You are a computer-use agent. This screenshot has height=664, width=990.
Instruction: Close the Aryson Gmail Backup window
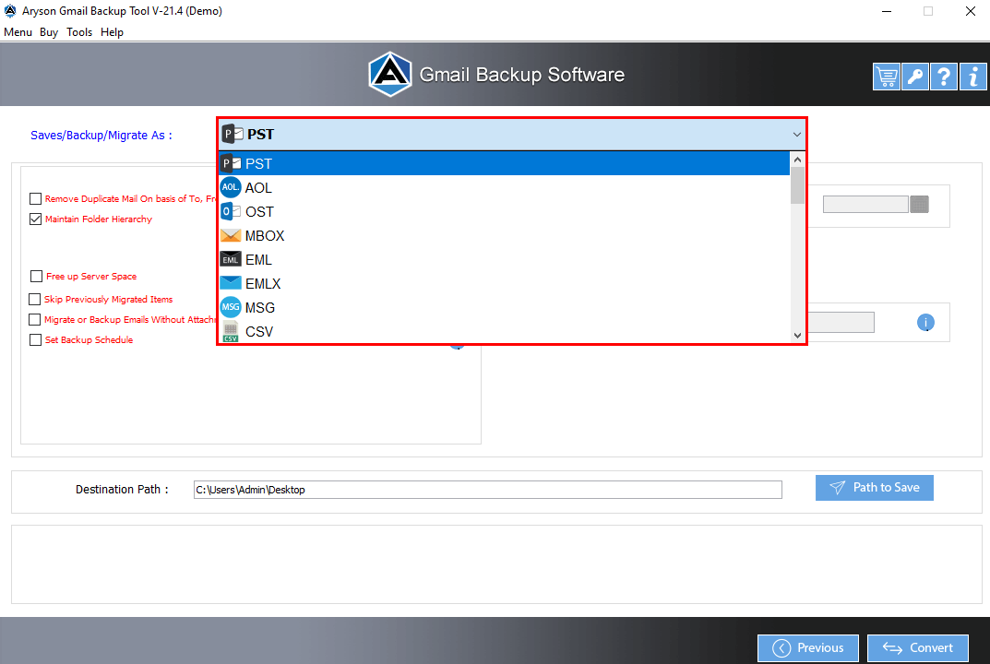click(x=971, y=11)
